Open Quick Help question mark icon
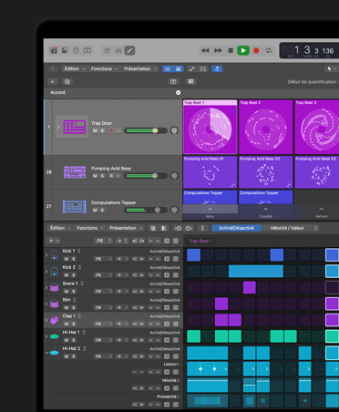 (76, 50)
